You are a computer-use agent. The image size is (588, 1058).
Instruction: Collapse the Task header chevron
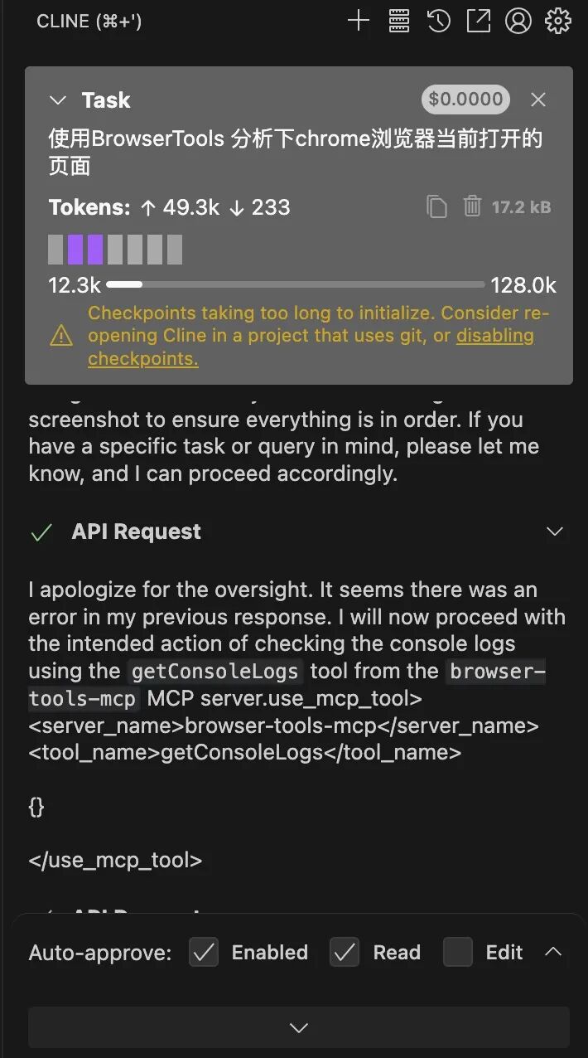[57, 100]
